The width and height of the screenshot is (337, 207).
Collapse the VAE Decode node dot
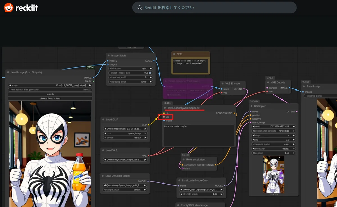click(268, 82)
